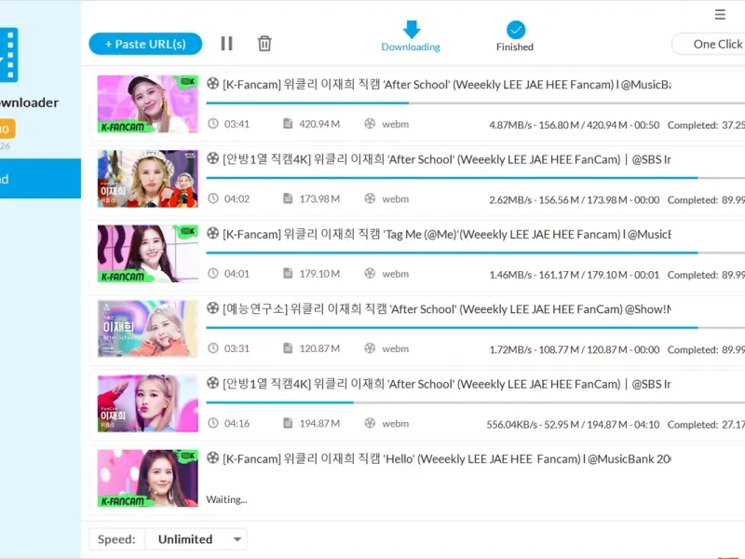Click progress bar of the 'Tag Me' download
Screen dimensions: 745x559
(476, 252)
